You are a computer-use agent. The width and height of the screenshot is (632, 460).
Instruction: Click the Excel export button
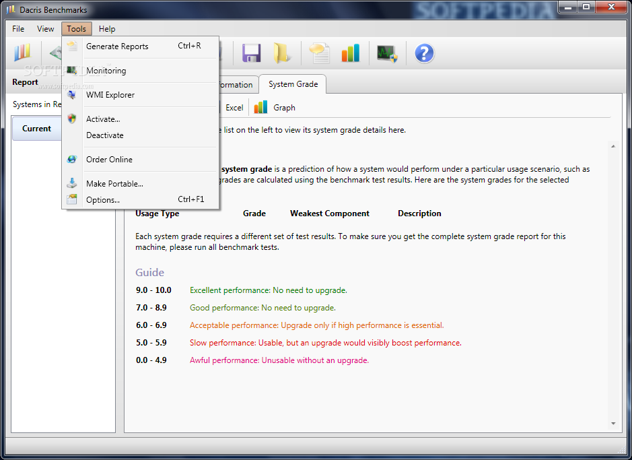[x=234, y=108]
